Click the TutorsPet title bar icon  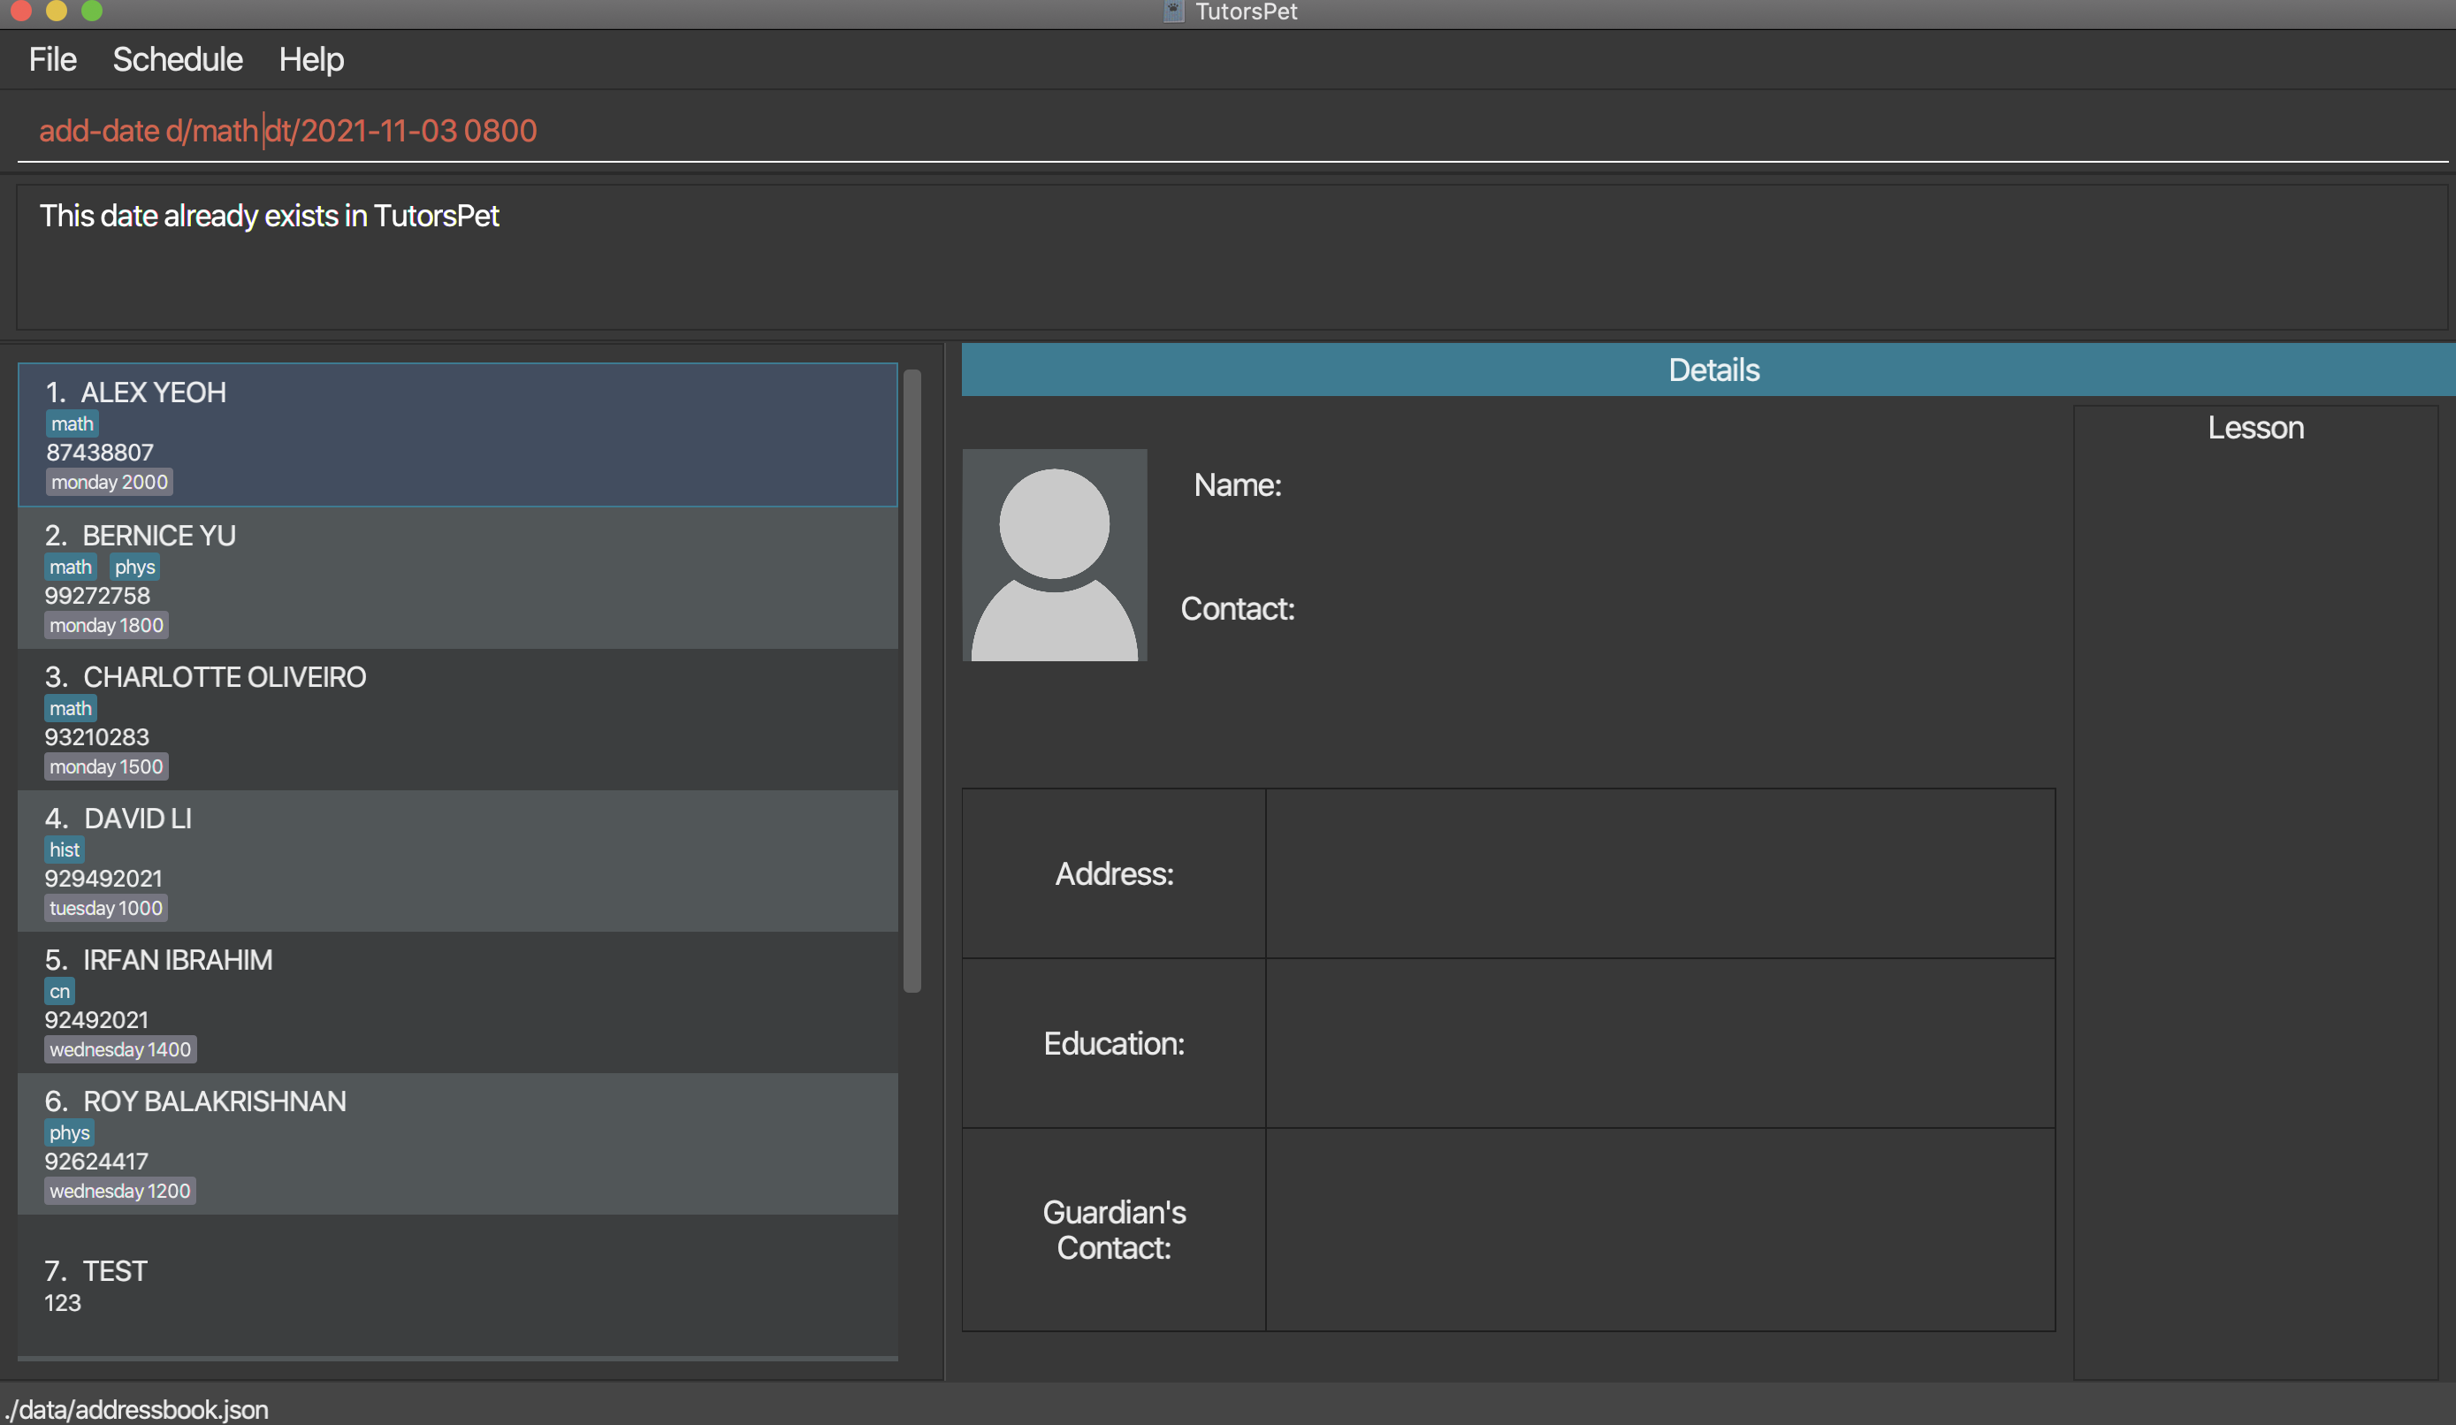[1173, 11]
